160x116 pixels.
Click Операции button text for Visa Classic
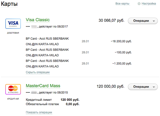[141, 21]
